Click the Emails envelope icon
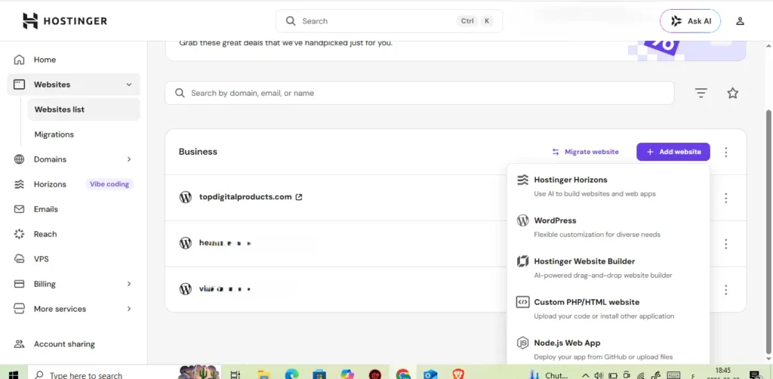Viewport: 773px width, 379px height. coord(19,209)
